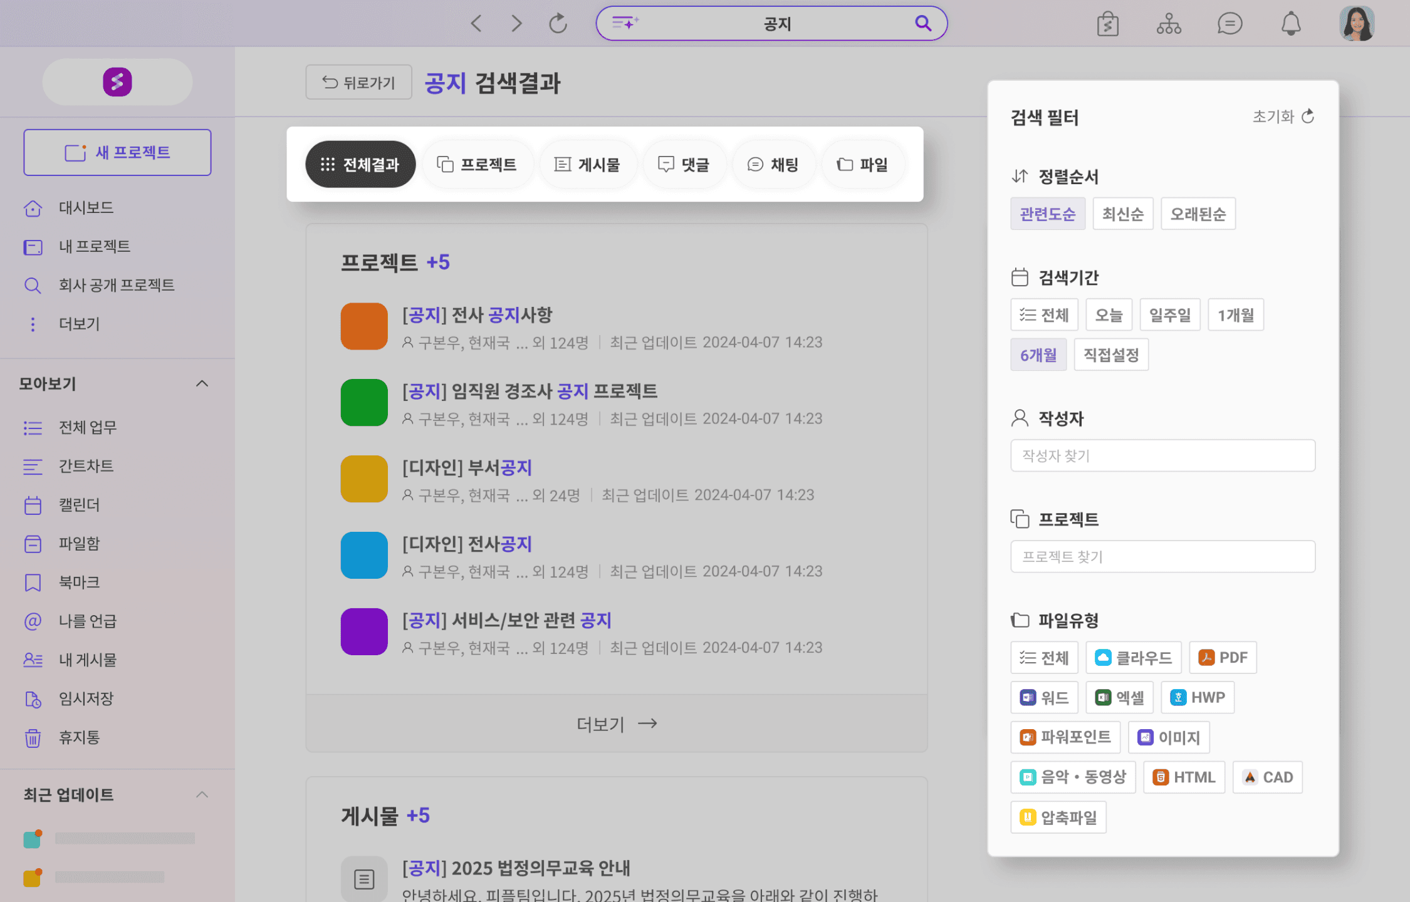Switch to the 게시물 tab
Image resolution: width=1410 pixels, height=902 pixels.
587,165
